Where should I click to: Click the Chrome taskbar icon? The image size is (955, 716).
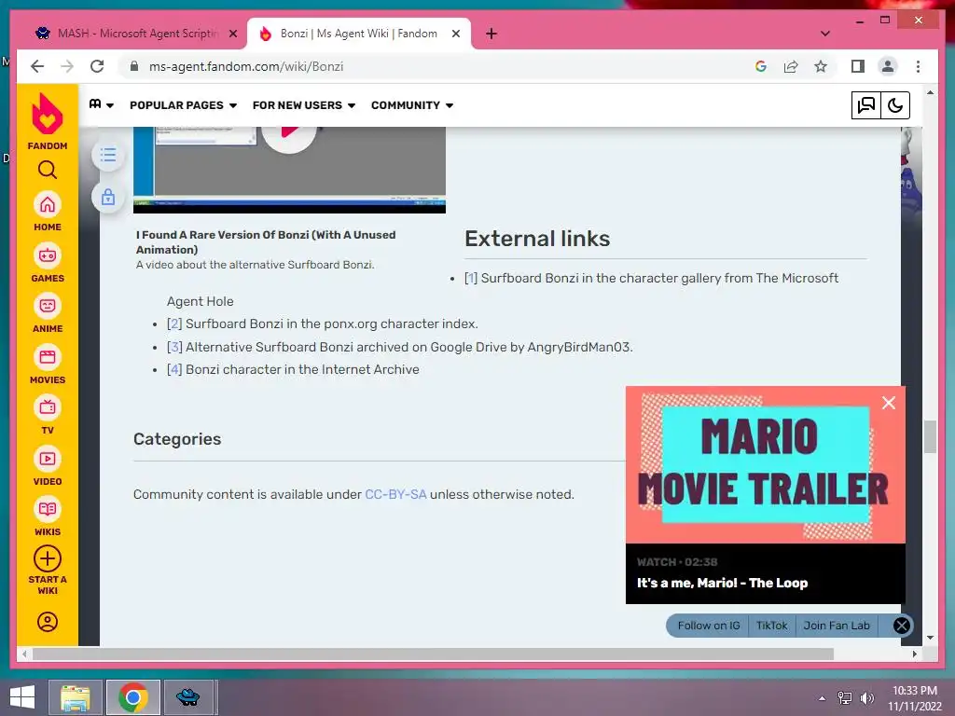[133, 697]
